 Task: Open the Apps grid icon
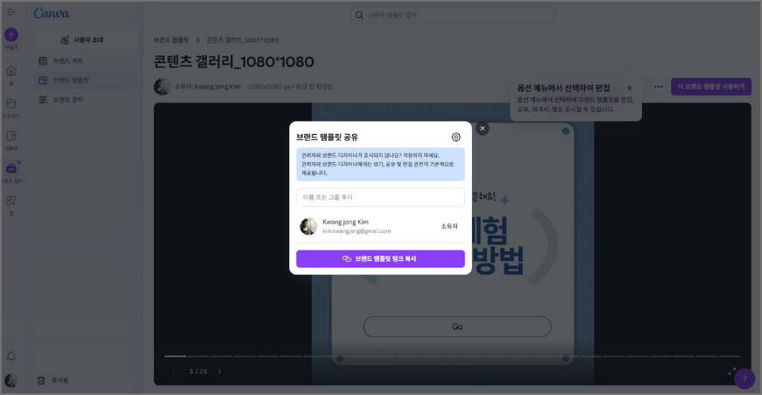[11, 201]
